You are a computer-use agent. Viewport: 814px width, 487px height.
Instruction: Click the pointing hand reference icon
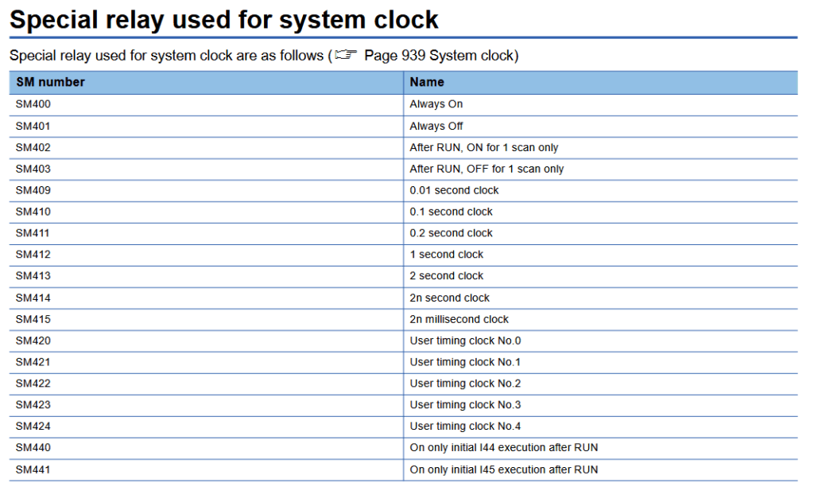(347, 56)
